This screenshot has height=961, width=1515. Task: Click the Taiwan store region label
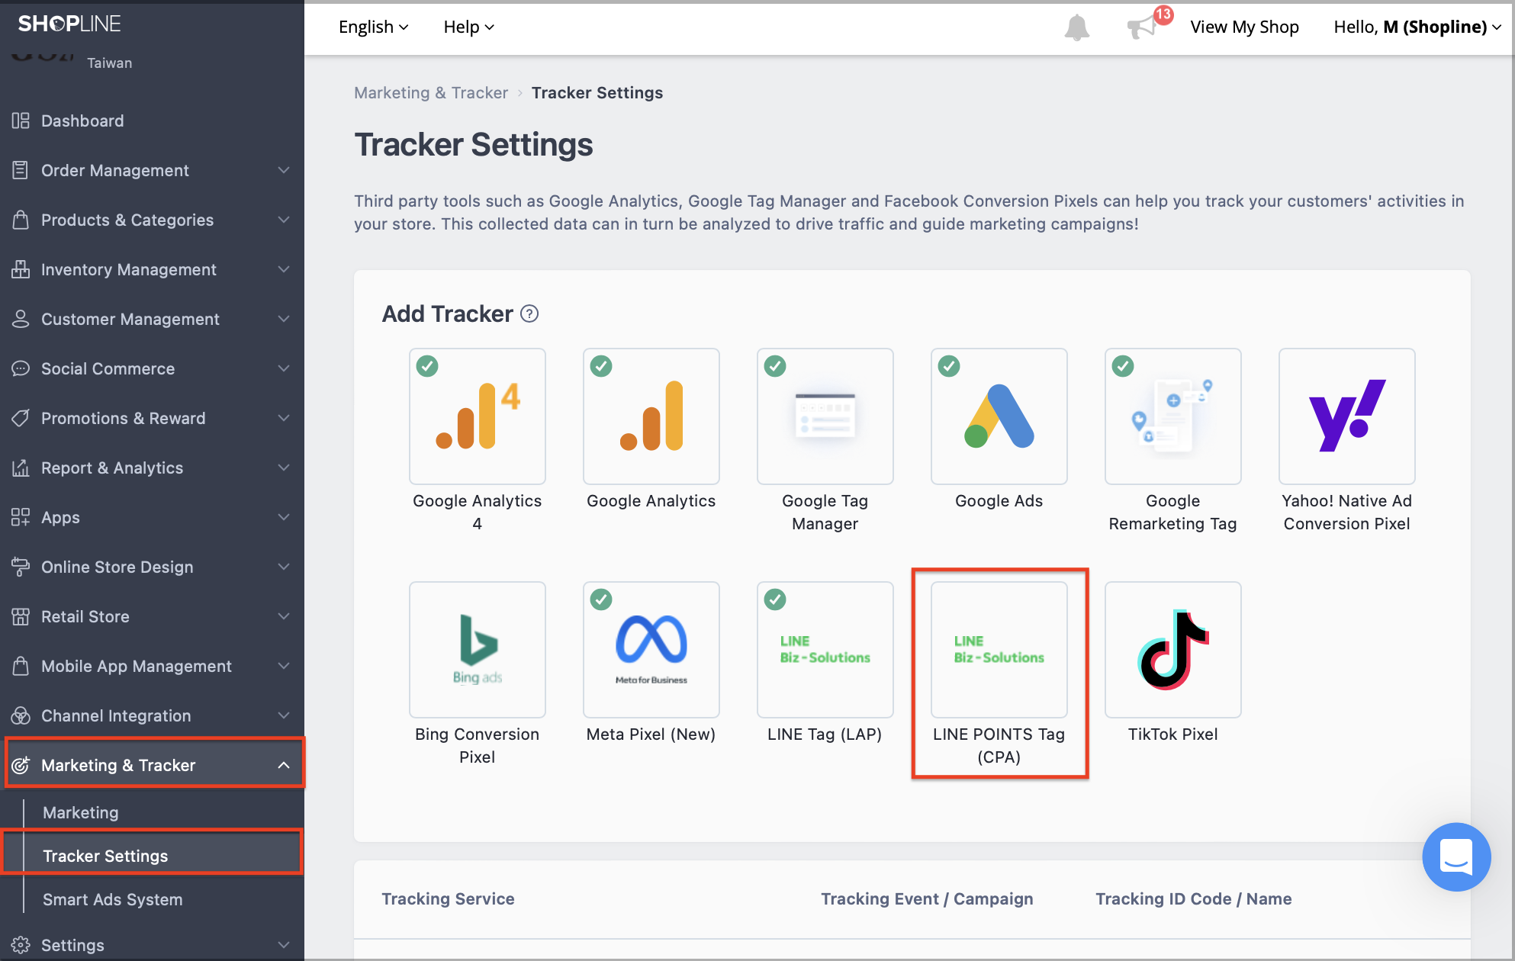[109, 63]
